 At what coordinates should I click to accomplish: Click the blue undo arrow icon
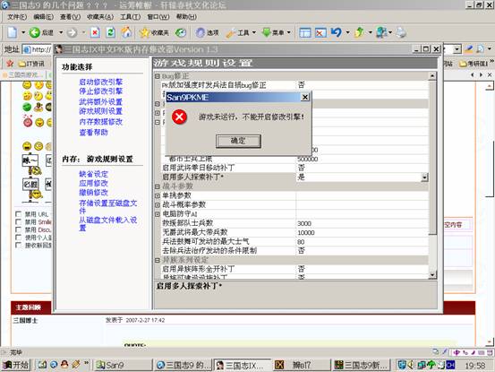point(337,32)
